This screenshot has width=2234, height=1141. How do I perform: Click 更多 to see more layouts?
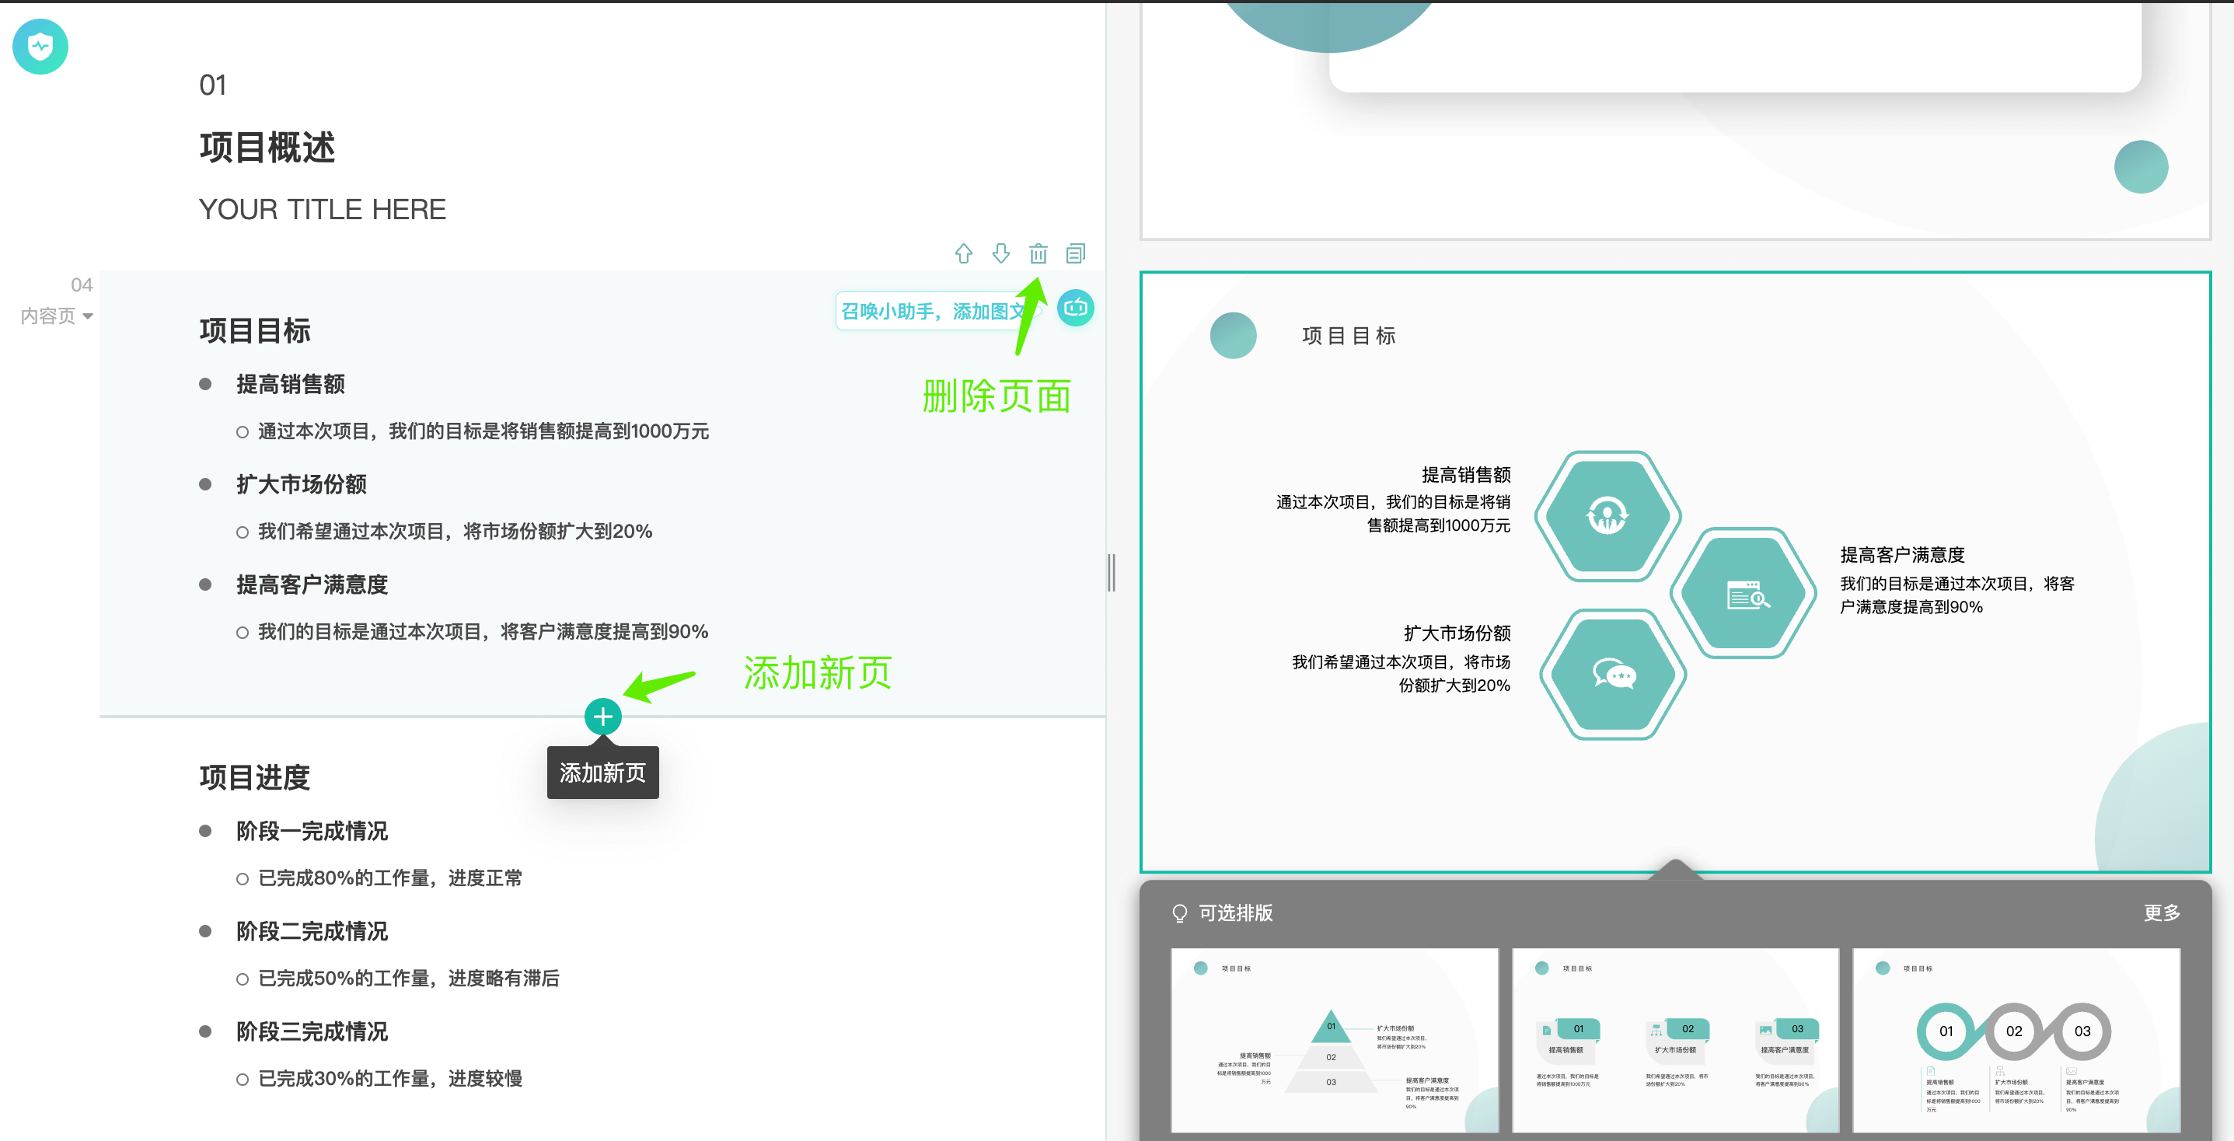[x=2161, y=913]
